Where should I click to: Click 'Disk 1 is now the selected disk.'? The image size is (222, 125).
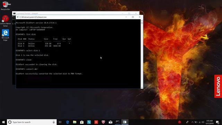32,55
